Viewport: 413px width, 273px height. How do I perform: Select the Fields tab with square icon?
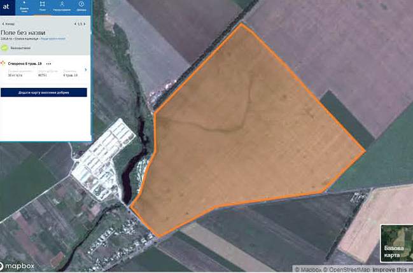[x=42, y=7]
